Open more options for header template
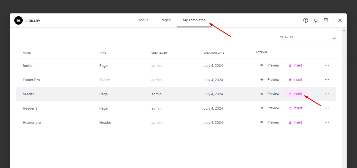Image resolution: width=357 pixels, height=168 pixels. 327,94
